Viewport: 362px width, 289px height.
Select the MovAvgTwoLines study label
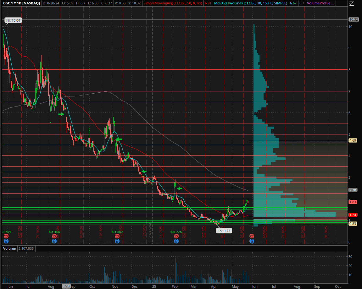pyautogui.click(x=251, y=3)
